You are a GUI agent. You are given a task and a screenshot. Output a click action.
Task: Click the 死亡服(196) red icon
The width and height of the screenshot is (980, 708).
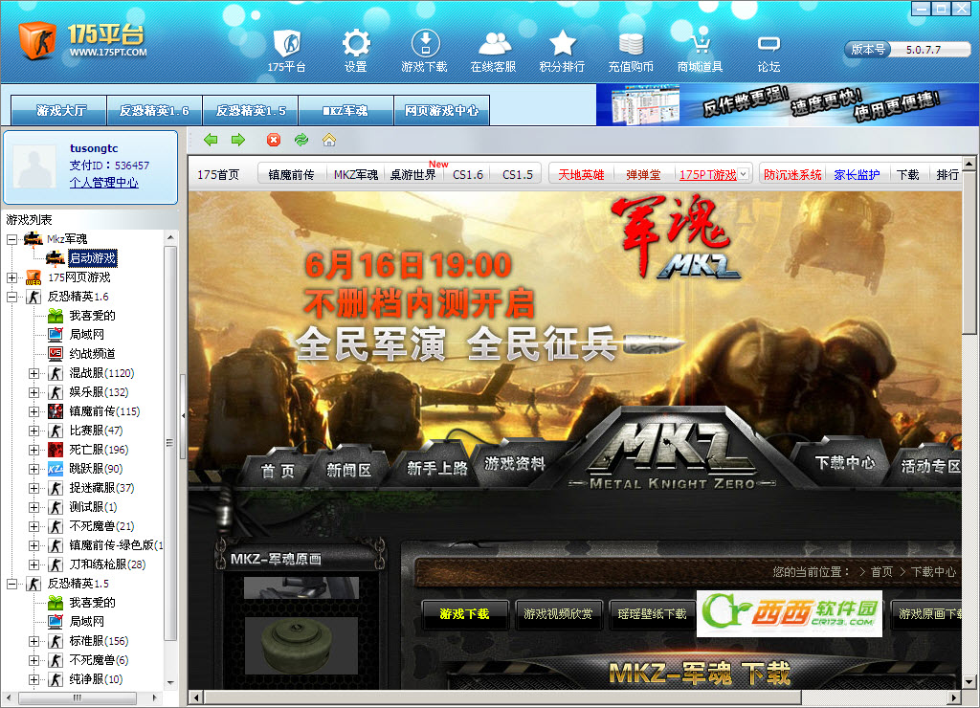click(56, 450)
